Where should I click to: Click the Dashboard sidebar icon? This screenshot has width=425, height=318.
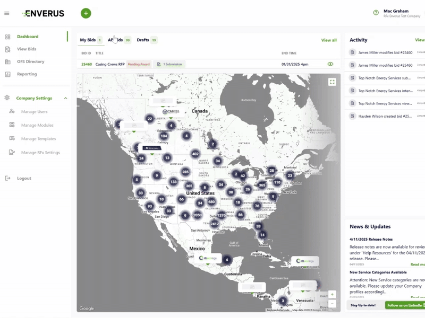pos(7,37)
